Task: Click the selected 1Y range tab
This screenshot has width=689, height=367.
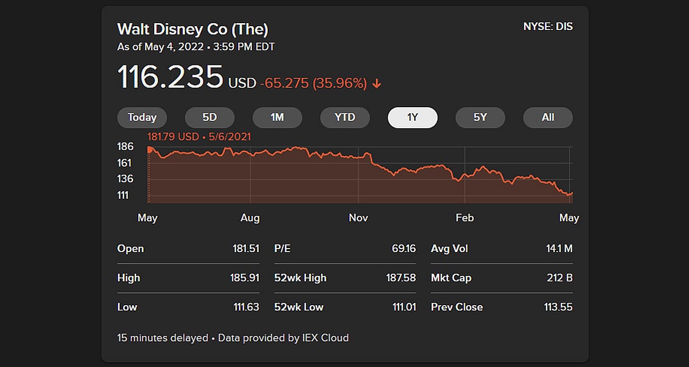Action: (x=412, y=117)
